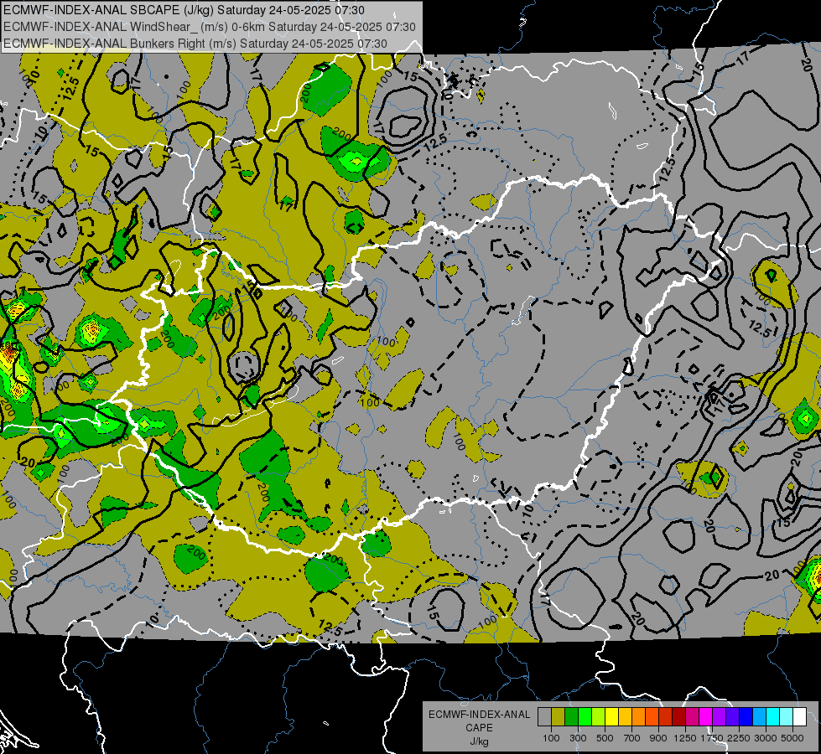Click the CAPE label in legend

coord(479,728)
